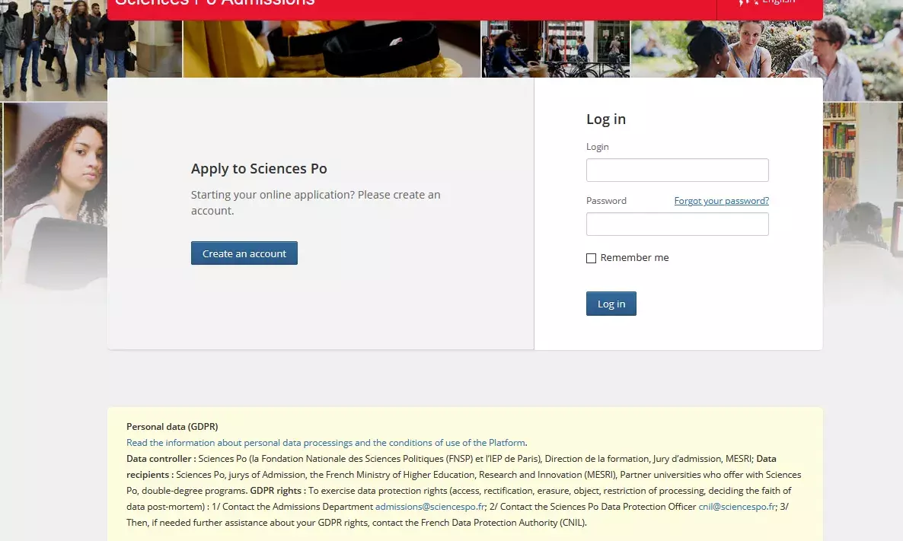Click the admissions@sciencespo.fr email link
The image size is (903, 541).
point(429,507)
